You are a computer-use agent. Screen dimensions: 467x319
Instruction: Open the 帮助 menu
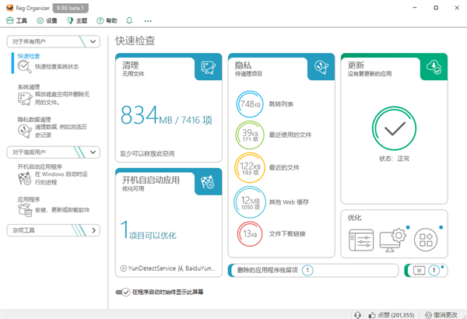[x=107, y=20]
